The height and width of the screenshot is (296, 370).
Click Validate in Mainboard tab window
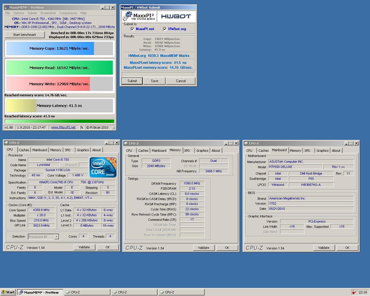[x=324, y=248]
